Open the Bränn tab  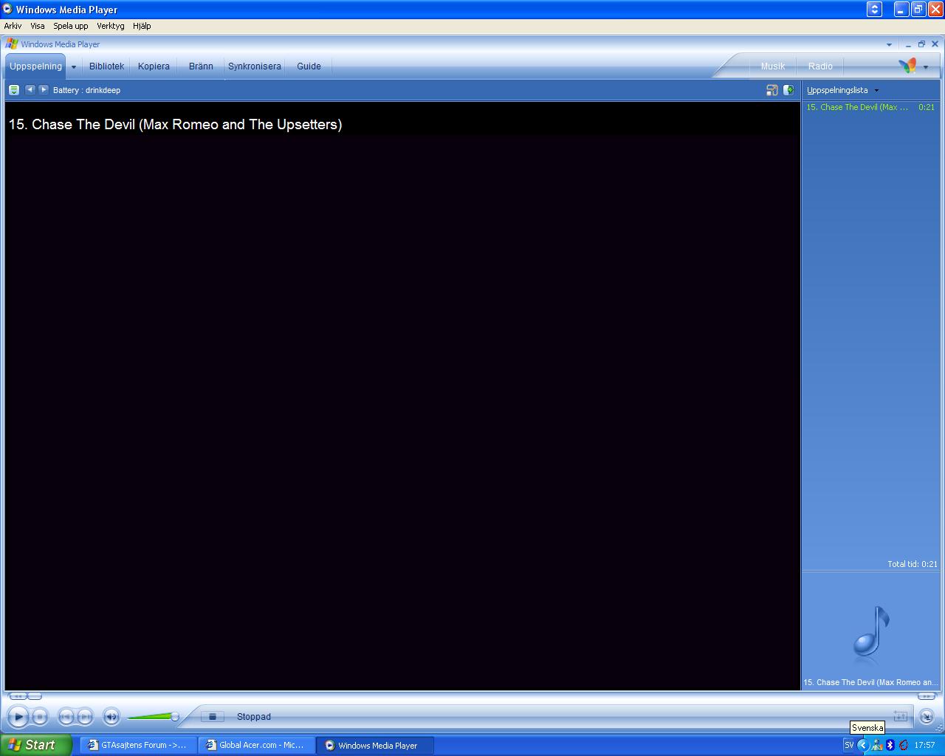tap(201, 66)
